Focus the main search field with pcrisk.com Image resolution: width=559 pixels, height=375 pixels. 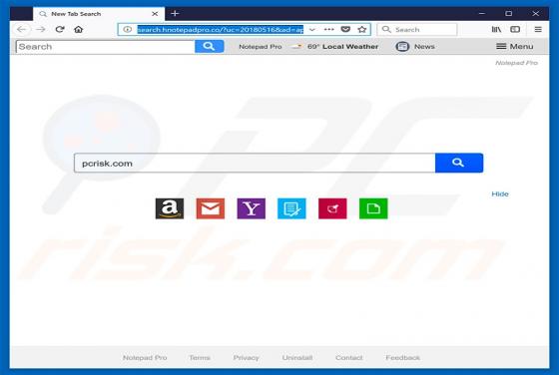255,164
